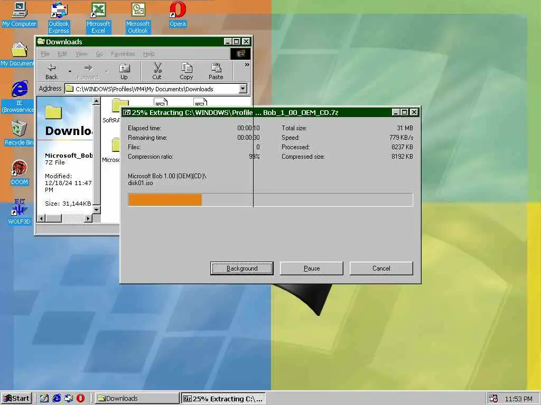Open the My Computer desktop icon

[x=20, y=14]
